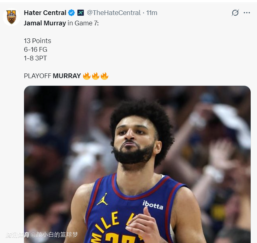This screenshot has width=257, height=243.
Task: Click the square affiliate badge beside the checkmark
Action: (x=80, y=13)
